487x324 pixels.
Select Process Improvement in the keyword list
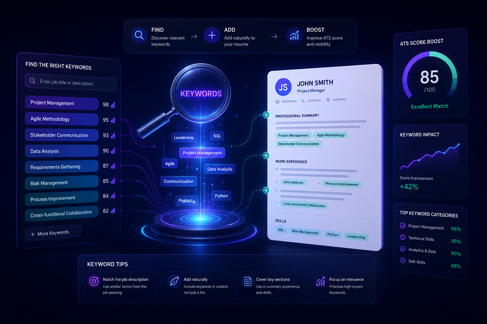[x=62, y=198]
